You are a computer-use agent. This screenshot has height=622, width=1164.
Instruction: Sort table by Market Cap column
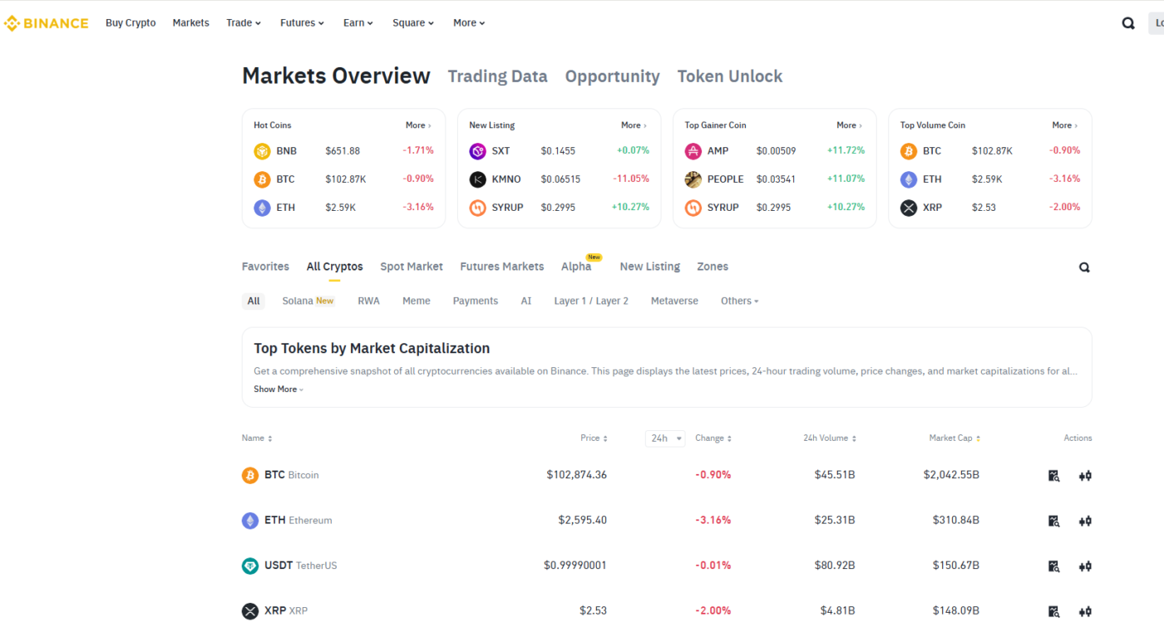tap(954, 438)
